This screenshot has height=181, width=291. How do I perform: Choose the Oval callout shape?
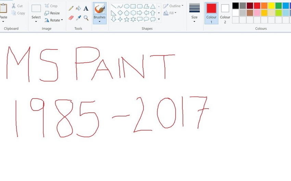click(146, 19)
